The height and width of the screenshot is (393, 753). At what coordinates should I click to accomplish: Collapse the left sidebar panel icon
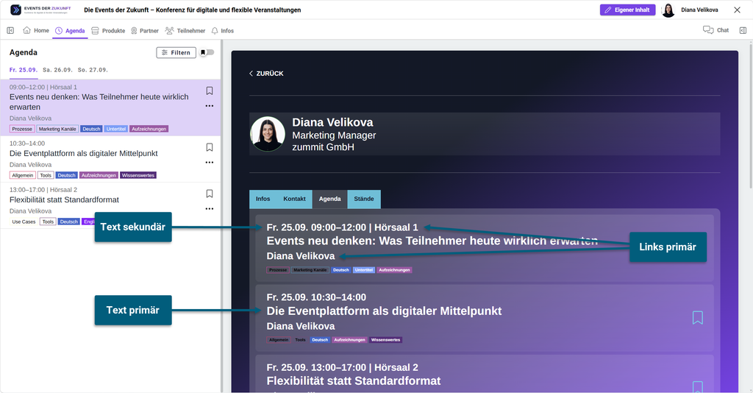tap(10, 30)
